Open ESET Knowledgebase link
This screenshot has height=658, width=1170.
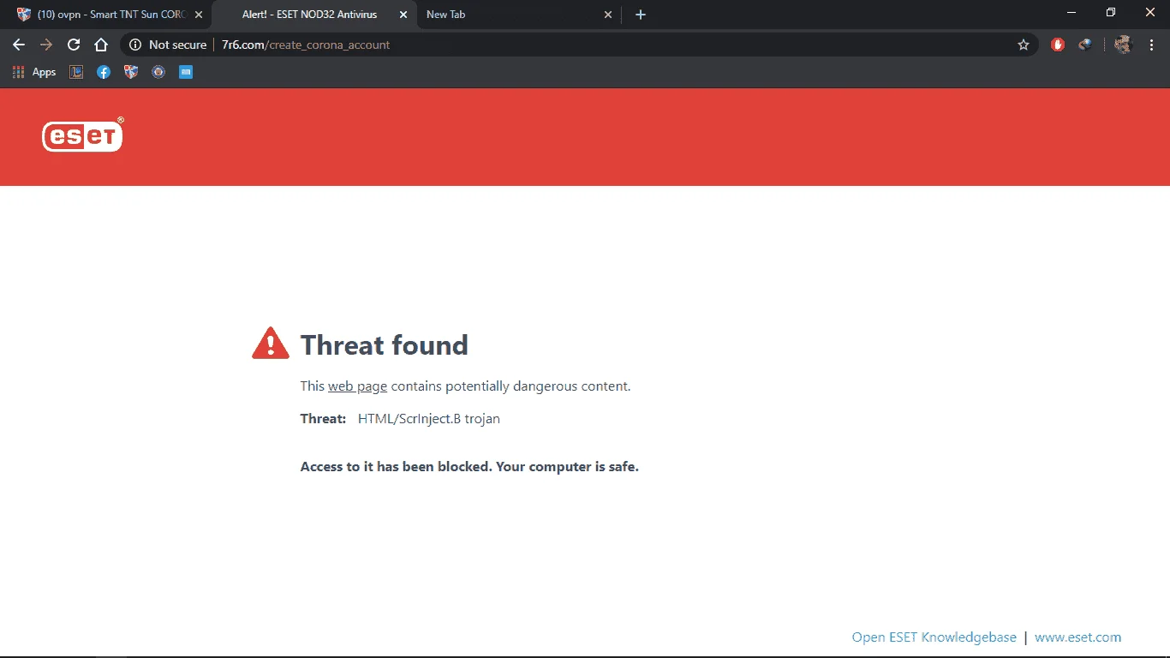click(x=934, y=637)
